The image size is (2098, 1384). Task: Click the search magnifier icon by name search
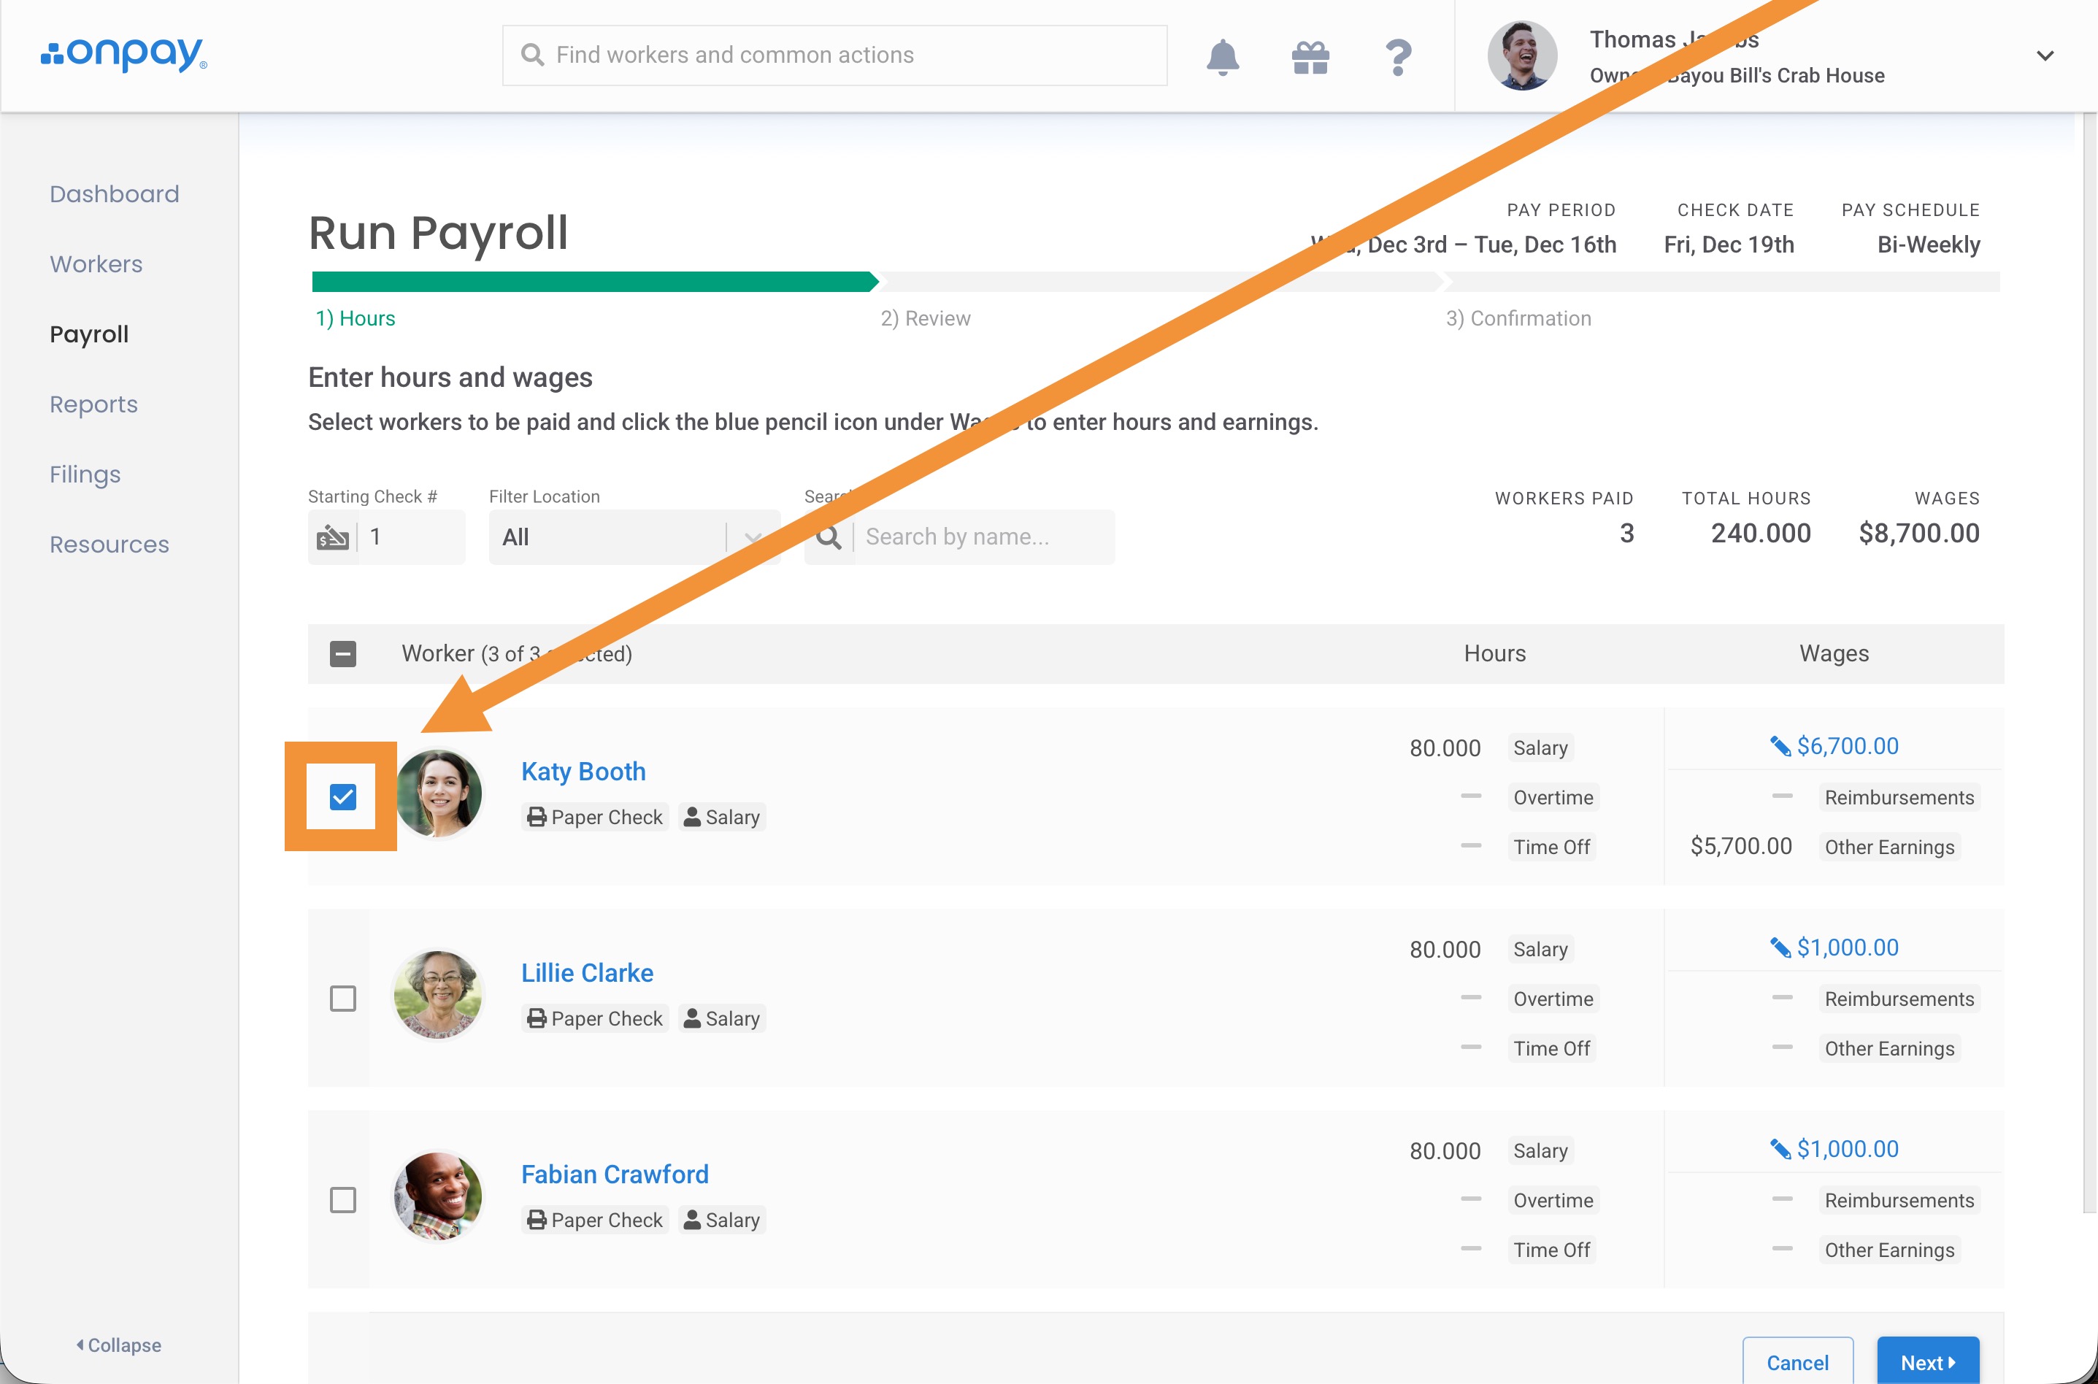click(829, 537)
